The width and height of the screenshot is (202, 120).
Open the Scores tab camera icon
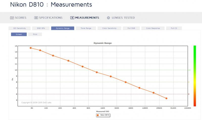coord(12,18)
